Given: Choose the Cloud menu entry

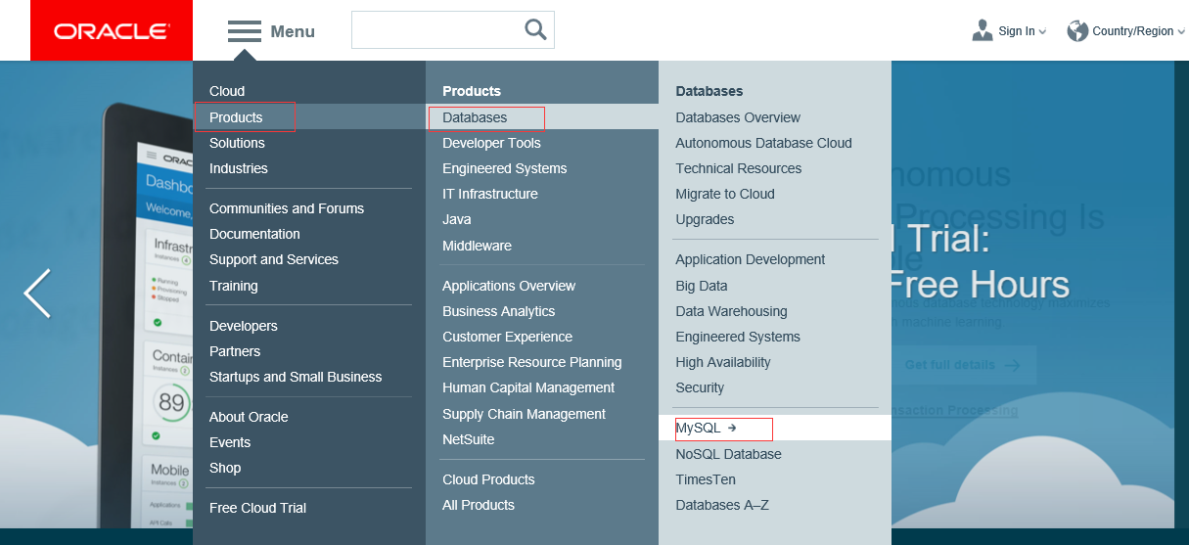Looking at the screenshot, I should pos(227,91).
